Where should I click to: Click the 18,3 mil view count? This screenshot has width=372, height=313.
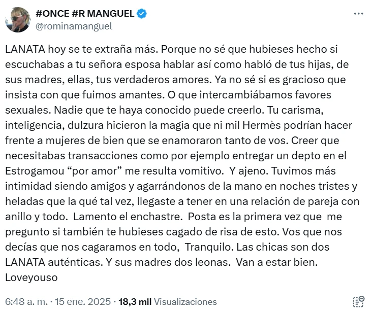pyautogui.click(x=135, y=302)
